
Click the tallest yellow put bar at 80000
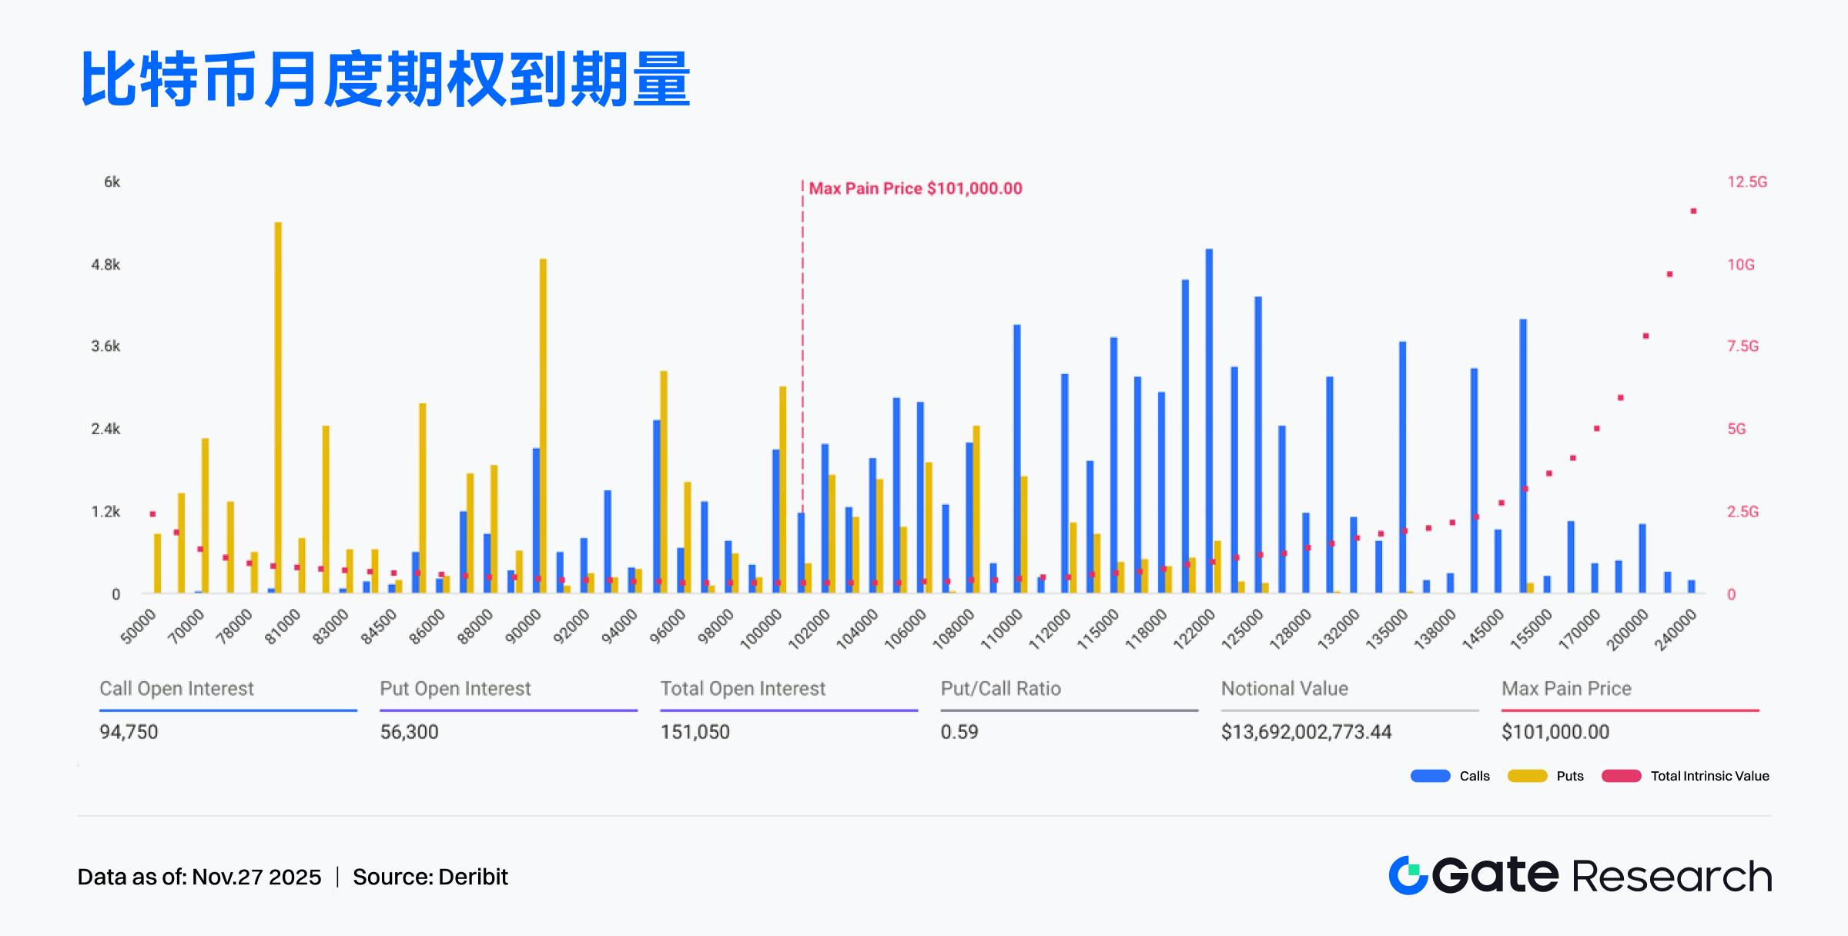278,408
